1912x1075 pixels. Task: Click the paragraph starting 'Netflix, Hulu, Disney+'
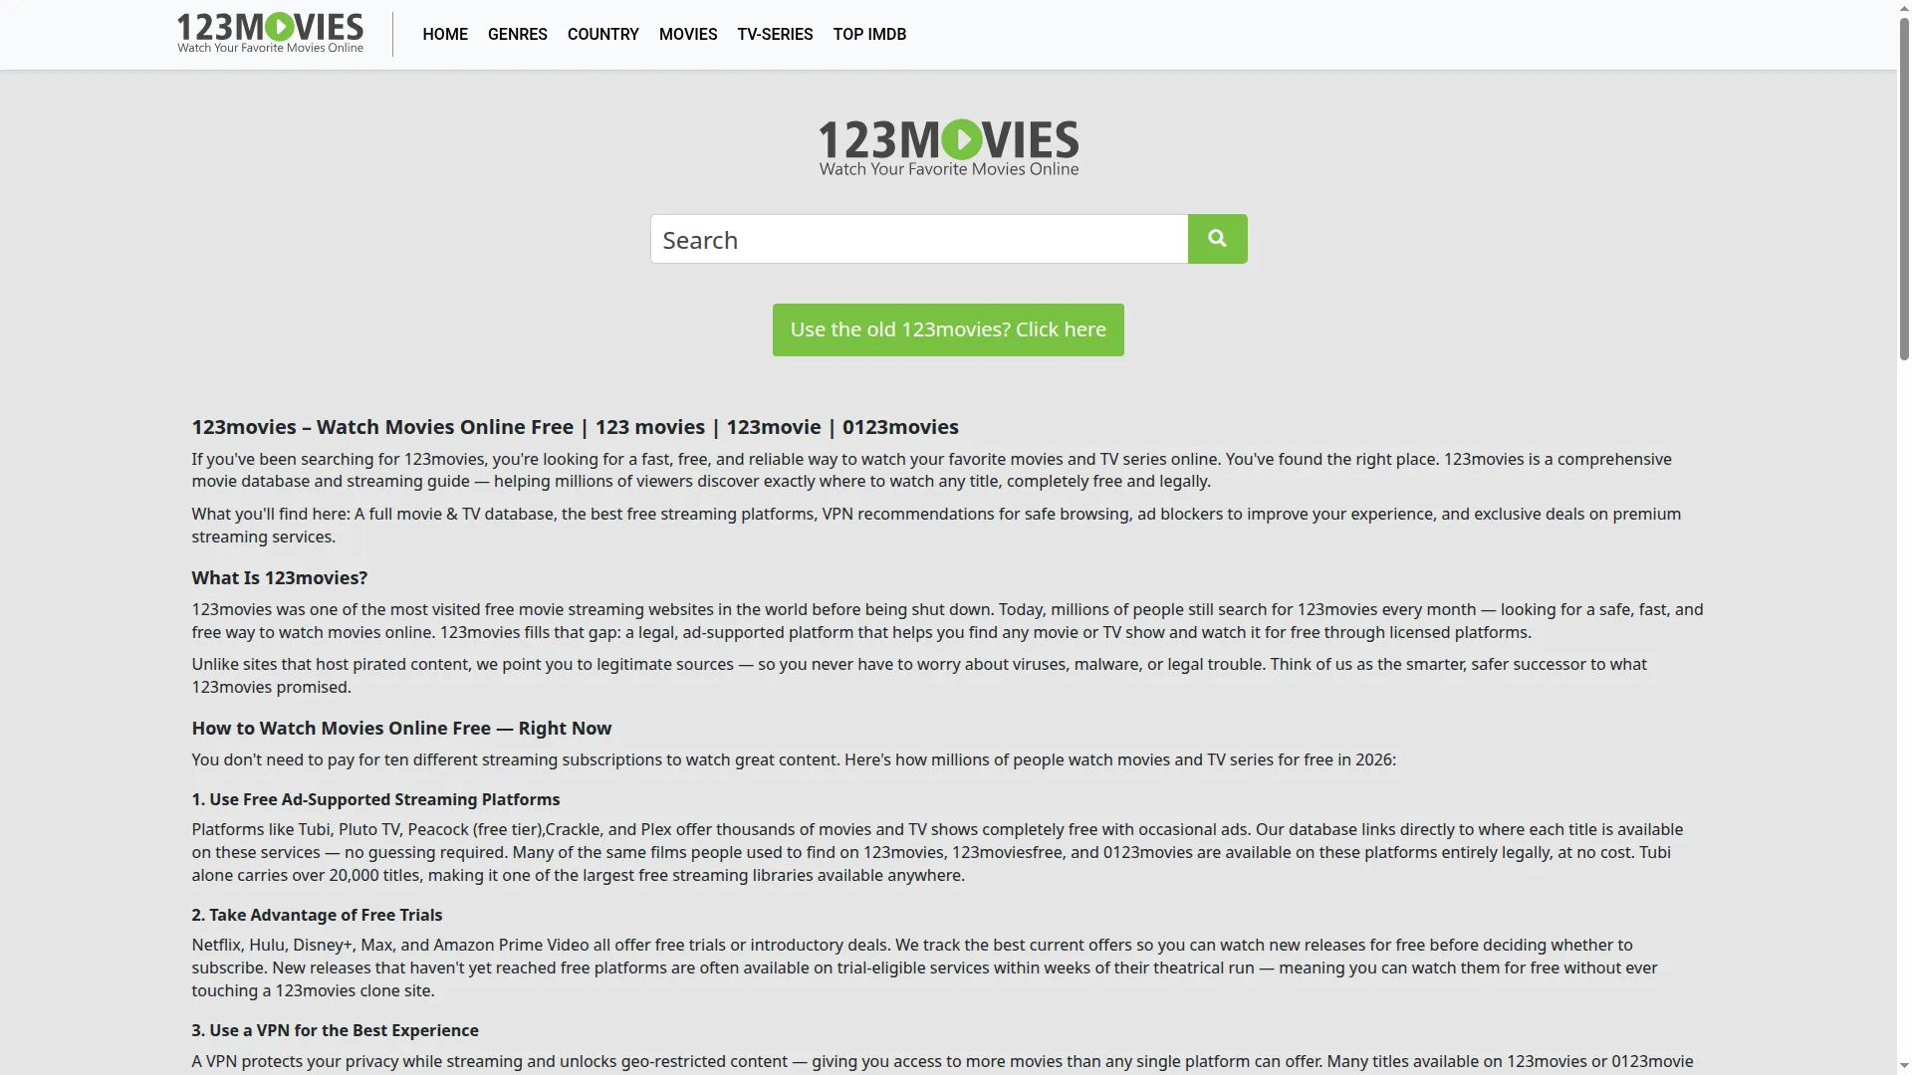(x=925, y=967)
